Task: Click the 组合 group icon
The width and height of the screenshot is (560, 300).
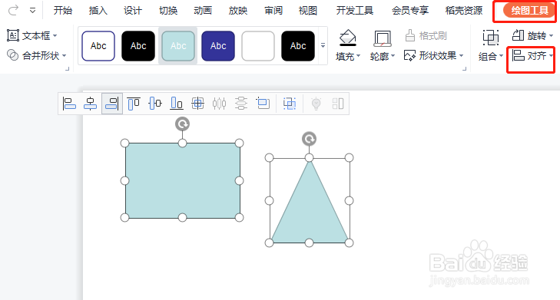Action: coord(491,38)
